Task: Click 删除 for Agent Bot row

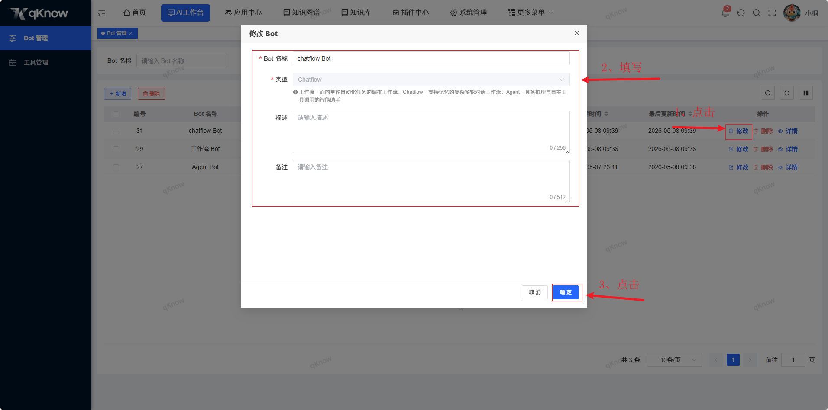Action: (763, 167)
